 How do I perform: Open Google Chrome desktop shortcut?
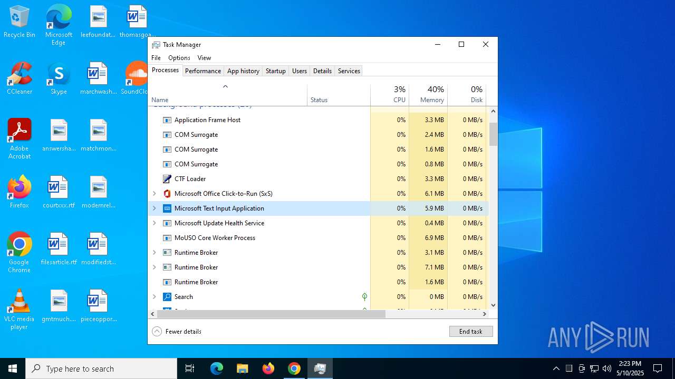(x=20, y=253)
